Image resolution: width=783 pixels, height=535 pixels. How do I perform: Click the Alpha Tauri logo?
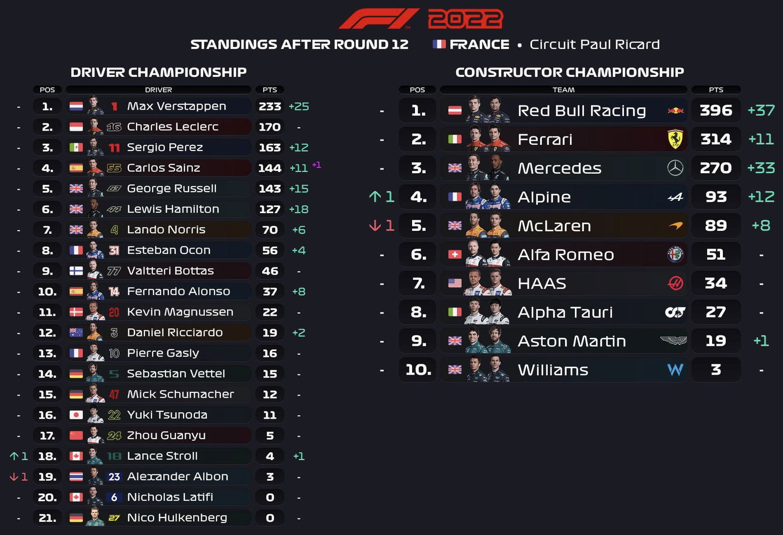coord(675,312)
